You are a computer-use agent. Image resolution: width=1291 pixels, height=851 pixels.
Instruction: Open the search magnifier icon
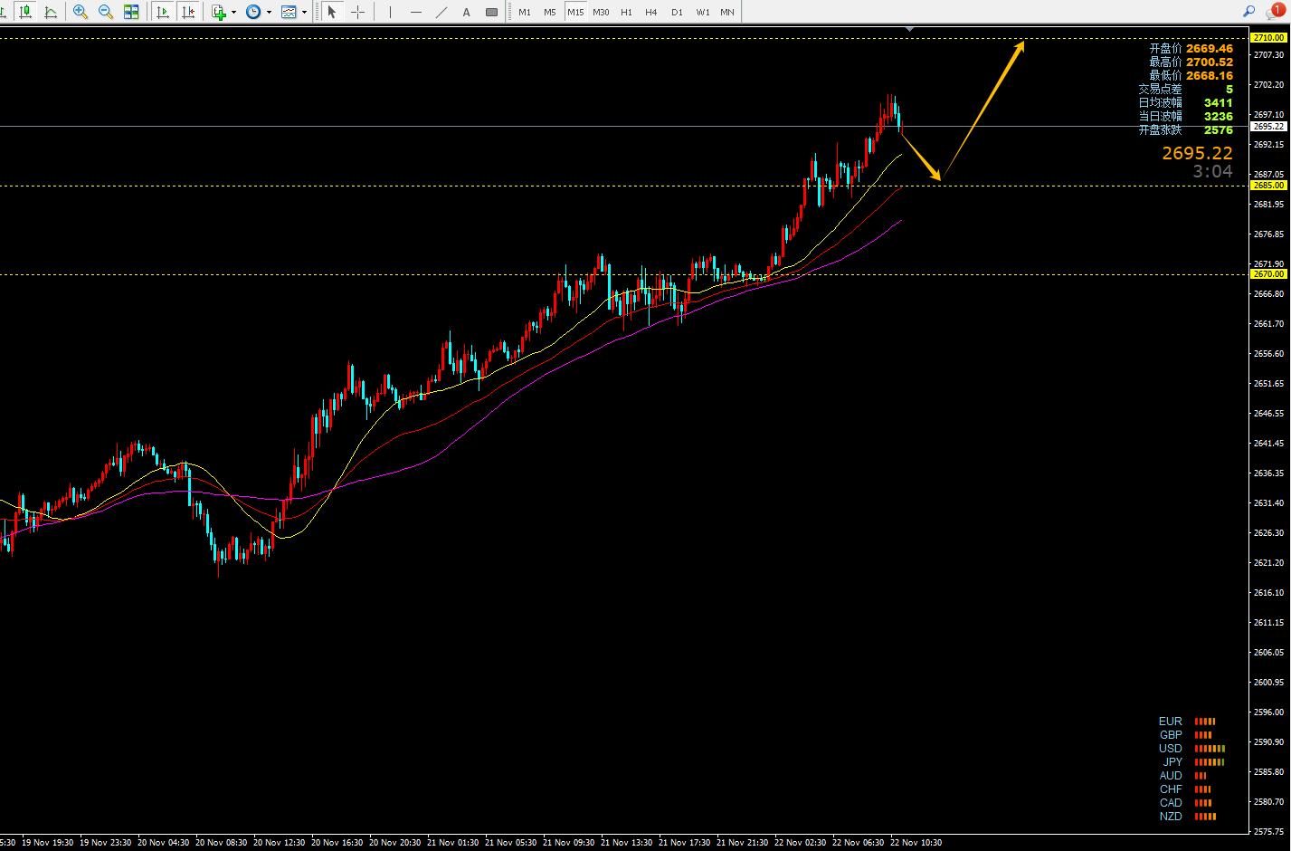coord(1248,12)
